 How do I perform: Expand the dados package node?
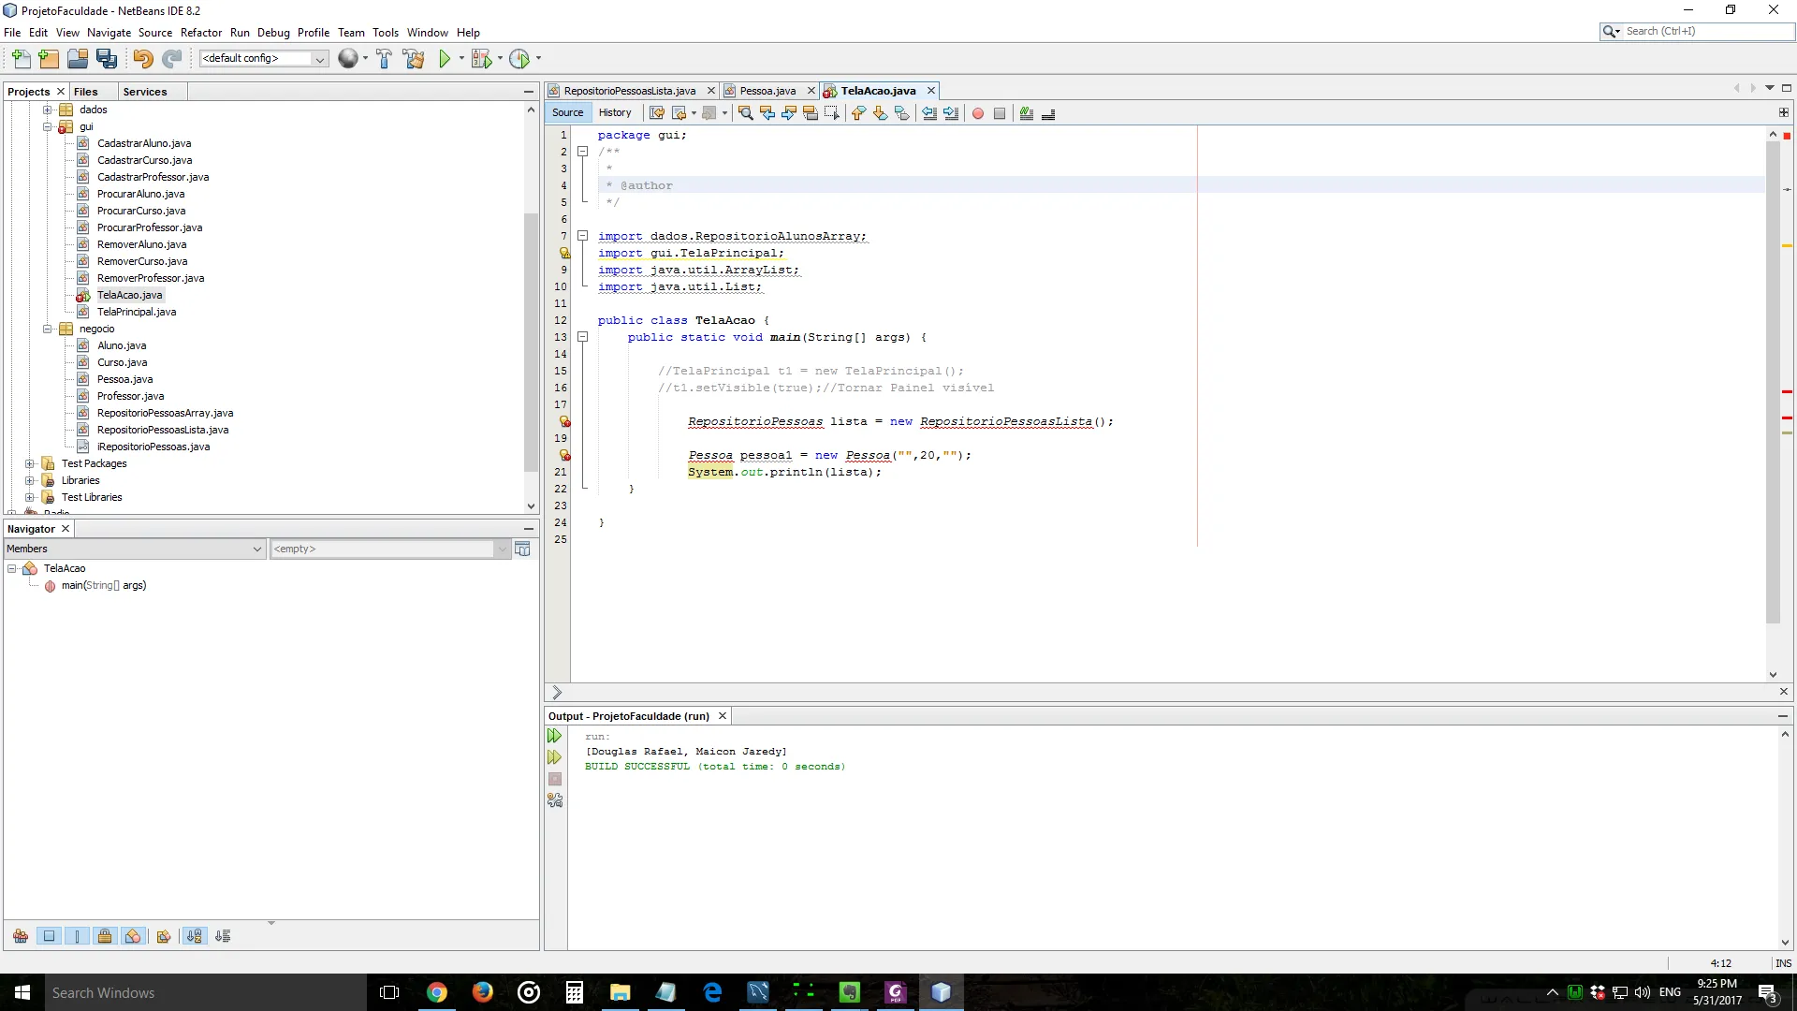coord(47,110)
